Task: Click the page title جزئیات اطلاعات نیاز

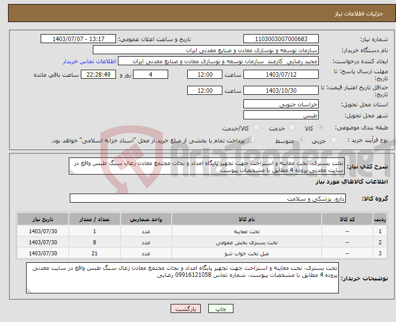Action: pos(359,14)
